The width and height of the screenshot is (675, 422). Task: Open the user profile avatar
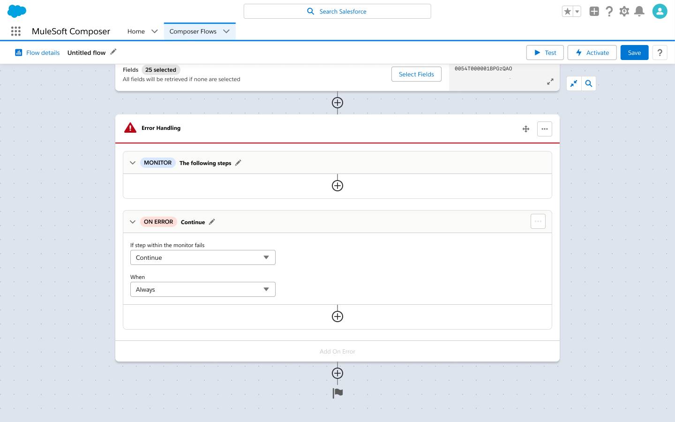[x=660, y=11]
